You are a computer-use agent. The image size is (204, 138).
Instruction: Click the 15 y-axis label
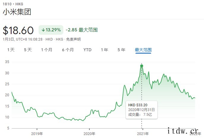(x=7, y=106)
